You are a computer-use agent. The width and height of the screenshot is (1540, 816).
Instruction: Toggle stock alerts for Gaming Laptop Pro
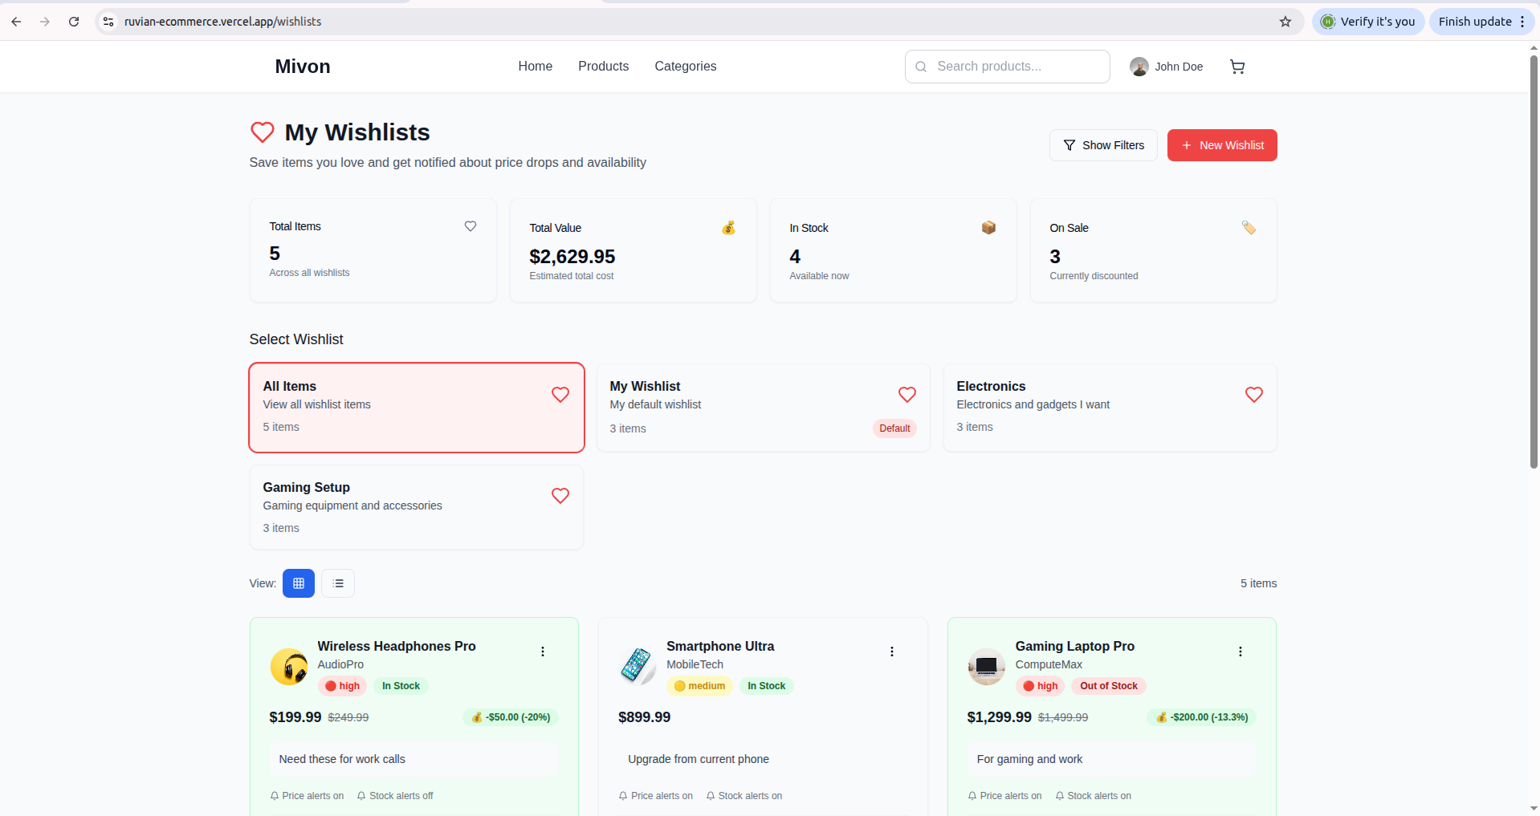[1093, 796]
